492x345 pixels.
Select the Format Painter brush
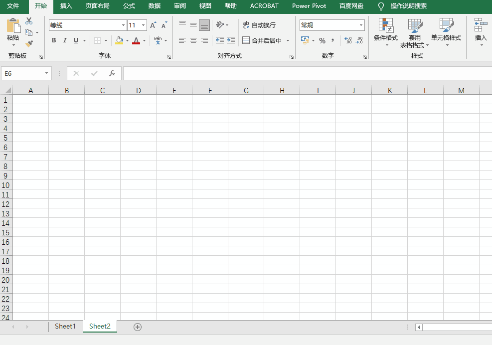[29, 44]
